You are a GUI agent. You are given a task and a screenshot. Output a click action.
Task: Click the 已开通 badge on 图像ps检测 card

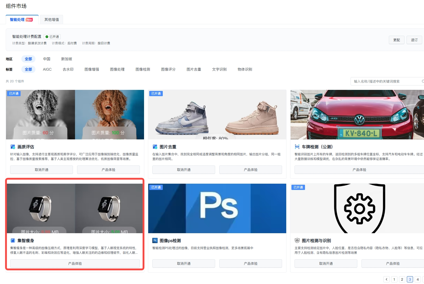156,187
